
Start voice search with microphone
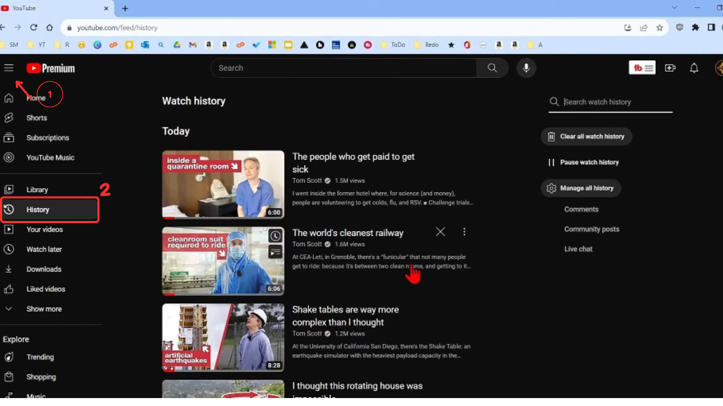(x=526, y=68)
